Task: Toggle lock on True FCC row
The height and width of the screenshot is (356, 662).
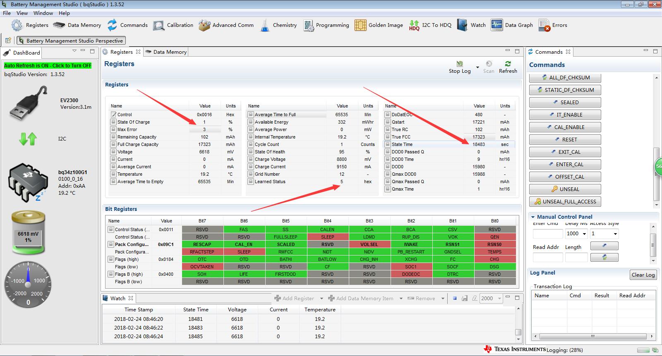Action: [x=388, y=137]
